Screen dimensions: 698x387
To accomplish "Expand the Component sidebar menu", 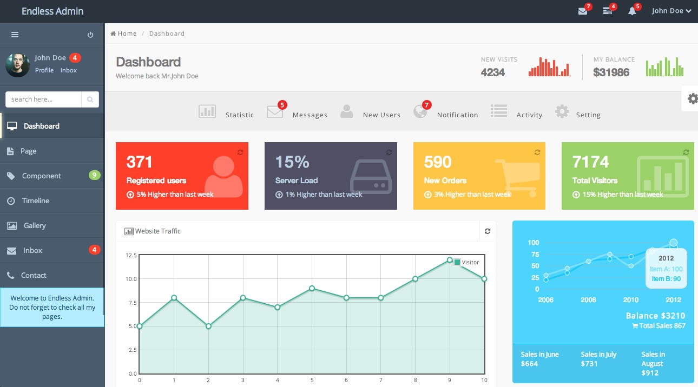I will point(52,176).
